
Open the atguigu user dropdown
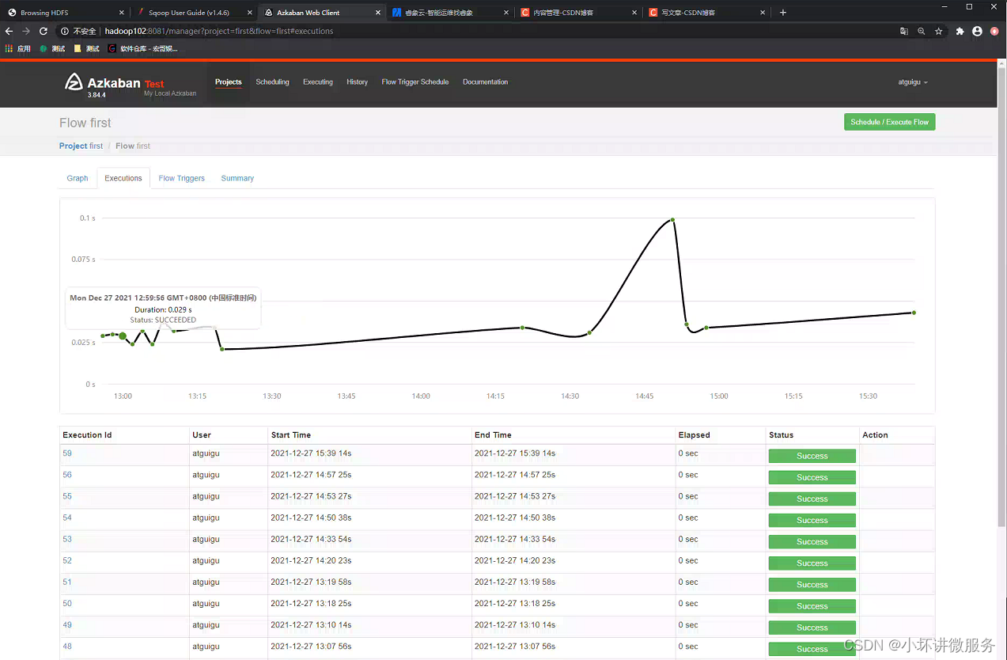913,82
